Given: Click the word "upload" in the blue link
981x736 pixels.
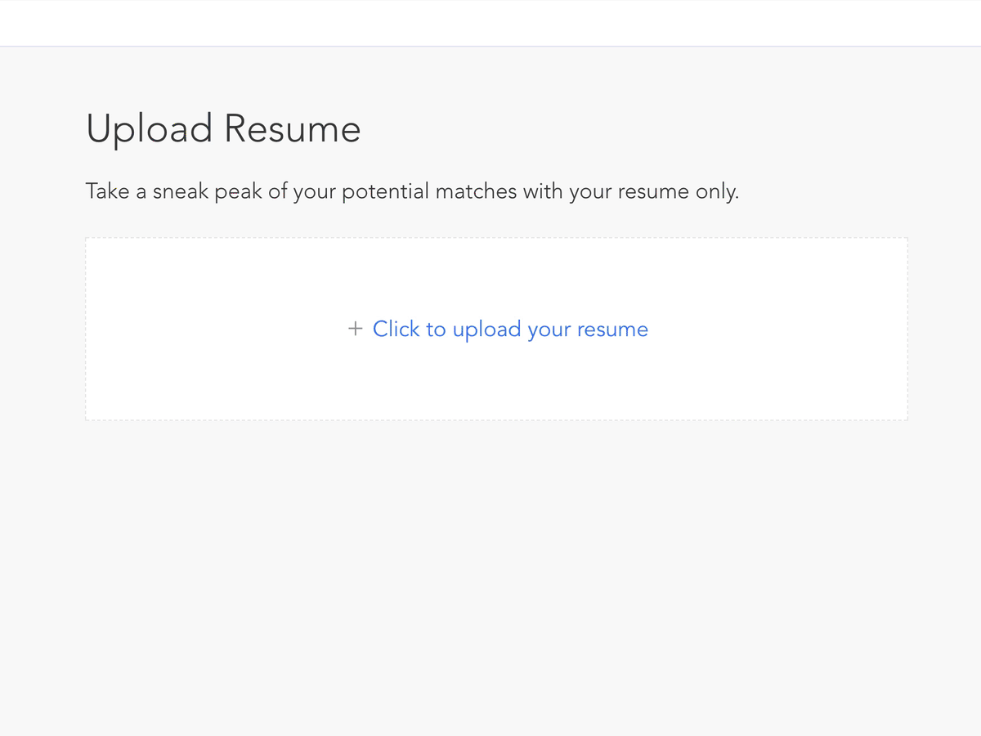Looking at the screenshot, I should [x=486, y=329].
